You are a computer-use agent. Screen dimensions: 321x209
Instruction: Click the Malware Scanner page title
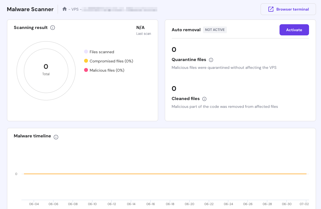pyautogui.click(x=30, y=9)
